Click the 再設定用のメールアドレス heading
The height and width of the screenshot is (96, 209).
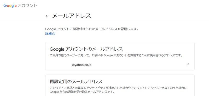(x=76, y=81)
